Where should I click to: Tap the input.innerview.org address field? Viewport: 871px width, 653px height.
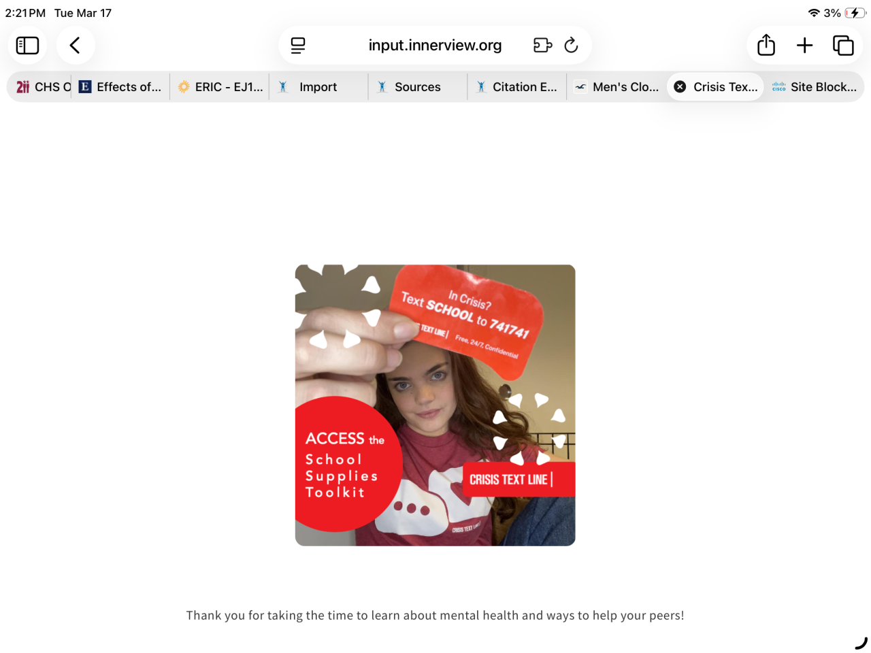[435, 46]
